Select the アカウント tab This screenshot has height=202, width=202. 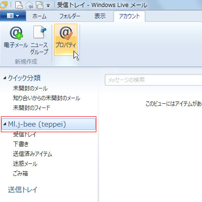(x=129, y=16)
